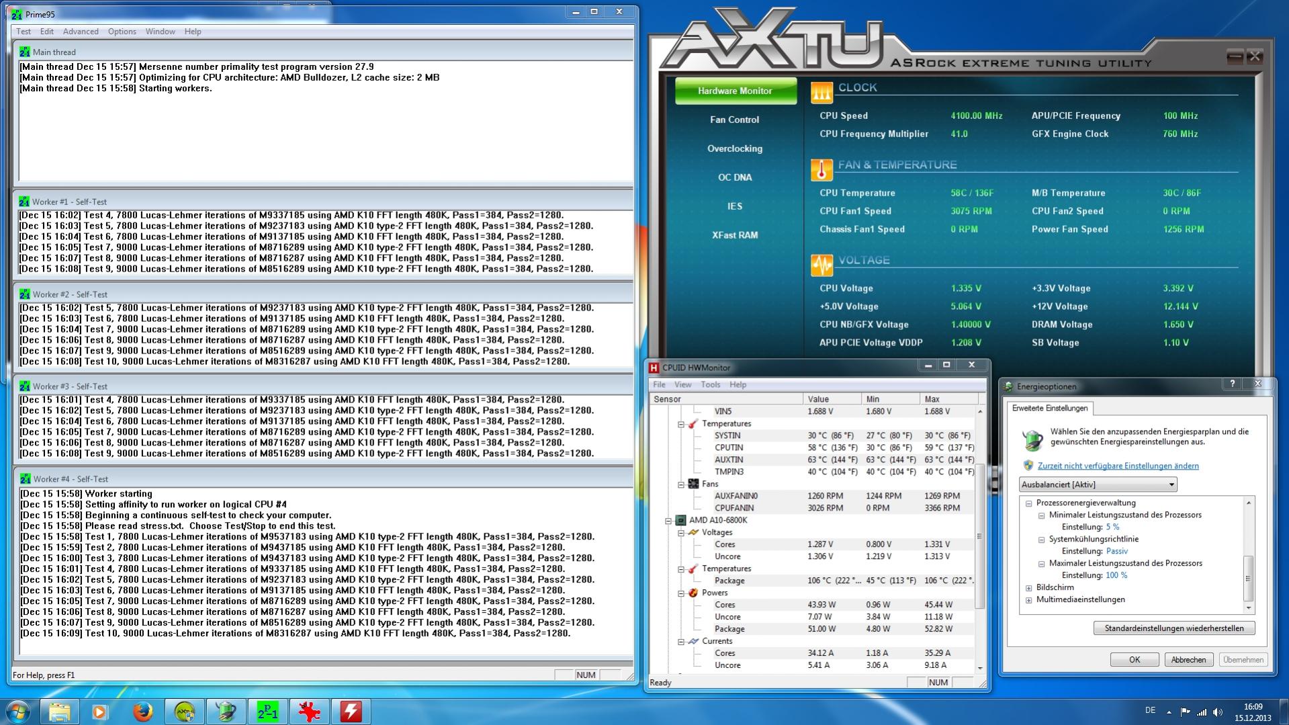Collapse the Prozessorenergieverwaltung node
This screenshot has width=1289, height=725.
coord(1028,503)
